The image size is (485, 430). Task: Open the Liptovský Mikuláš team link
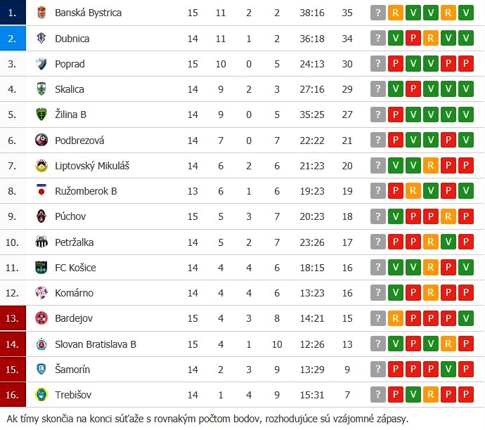tap(92, 166)
